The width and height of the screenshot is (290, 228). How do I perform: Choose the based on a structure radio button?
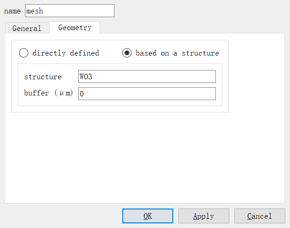pos(127,53)
